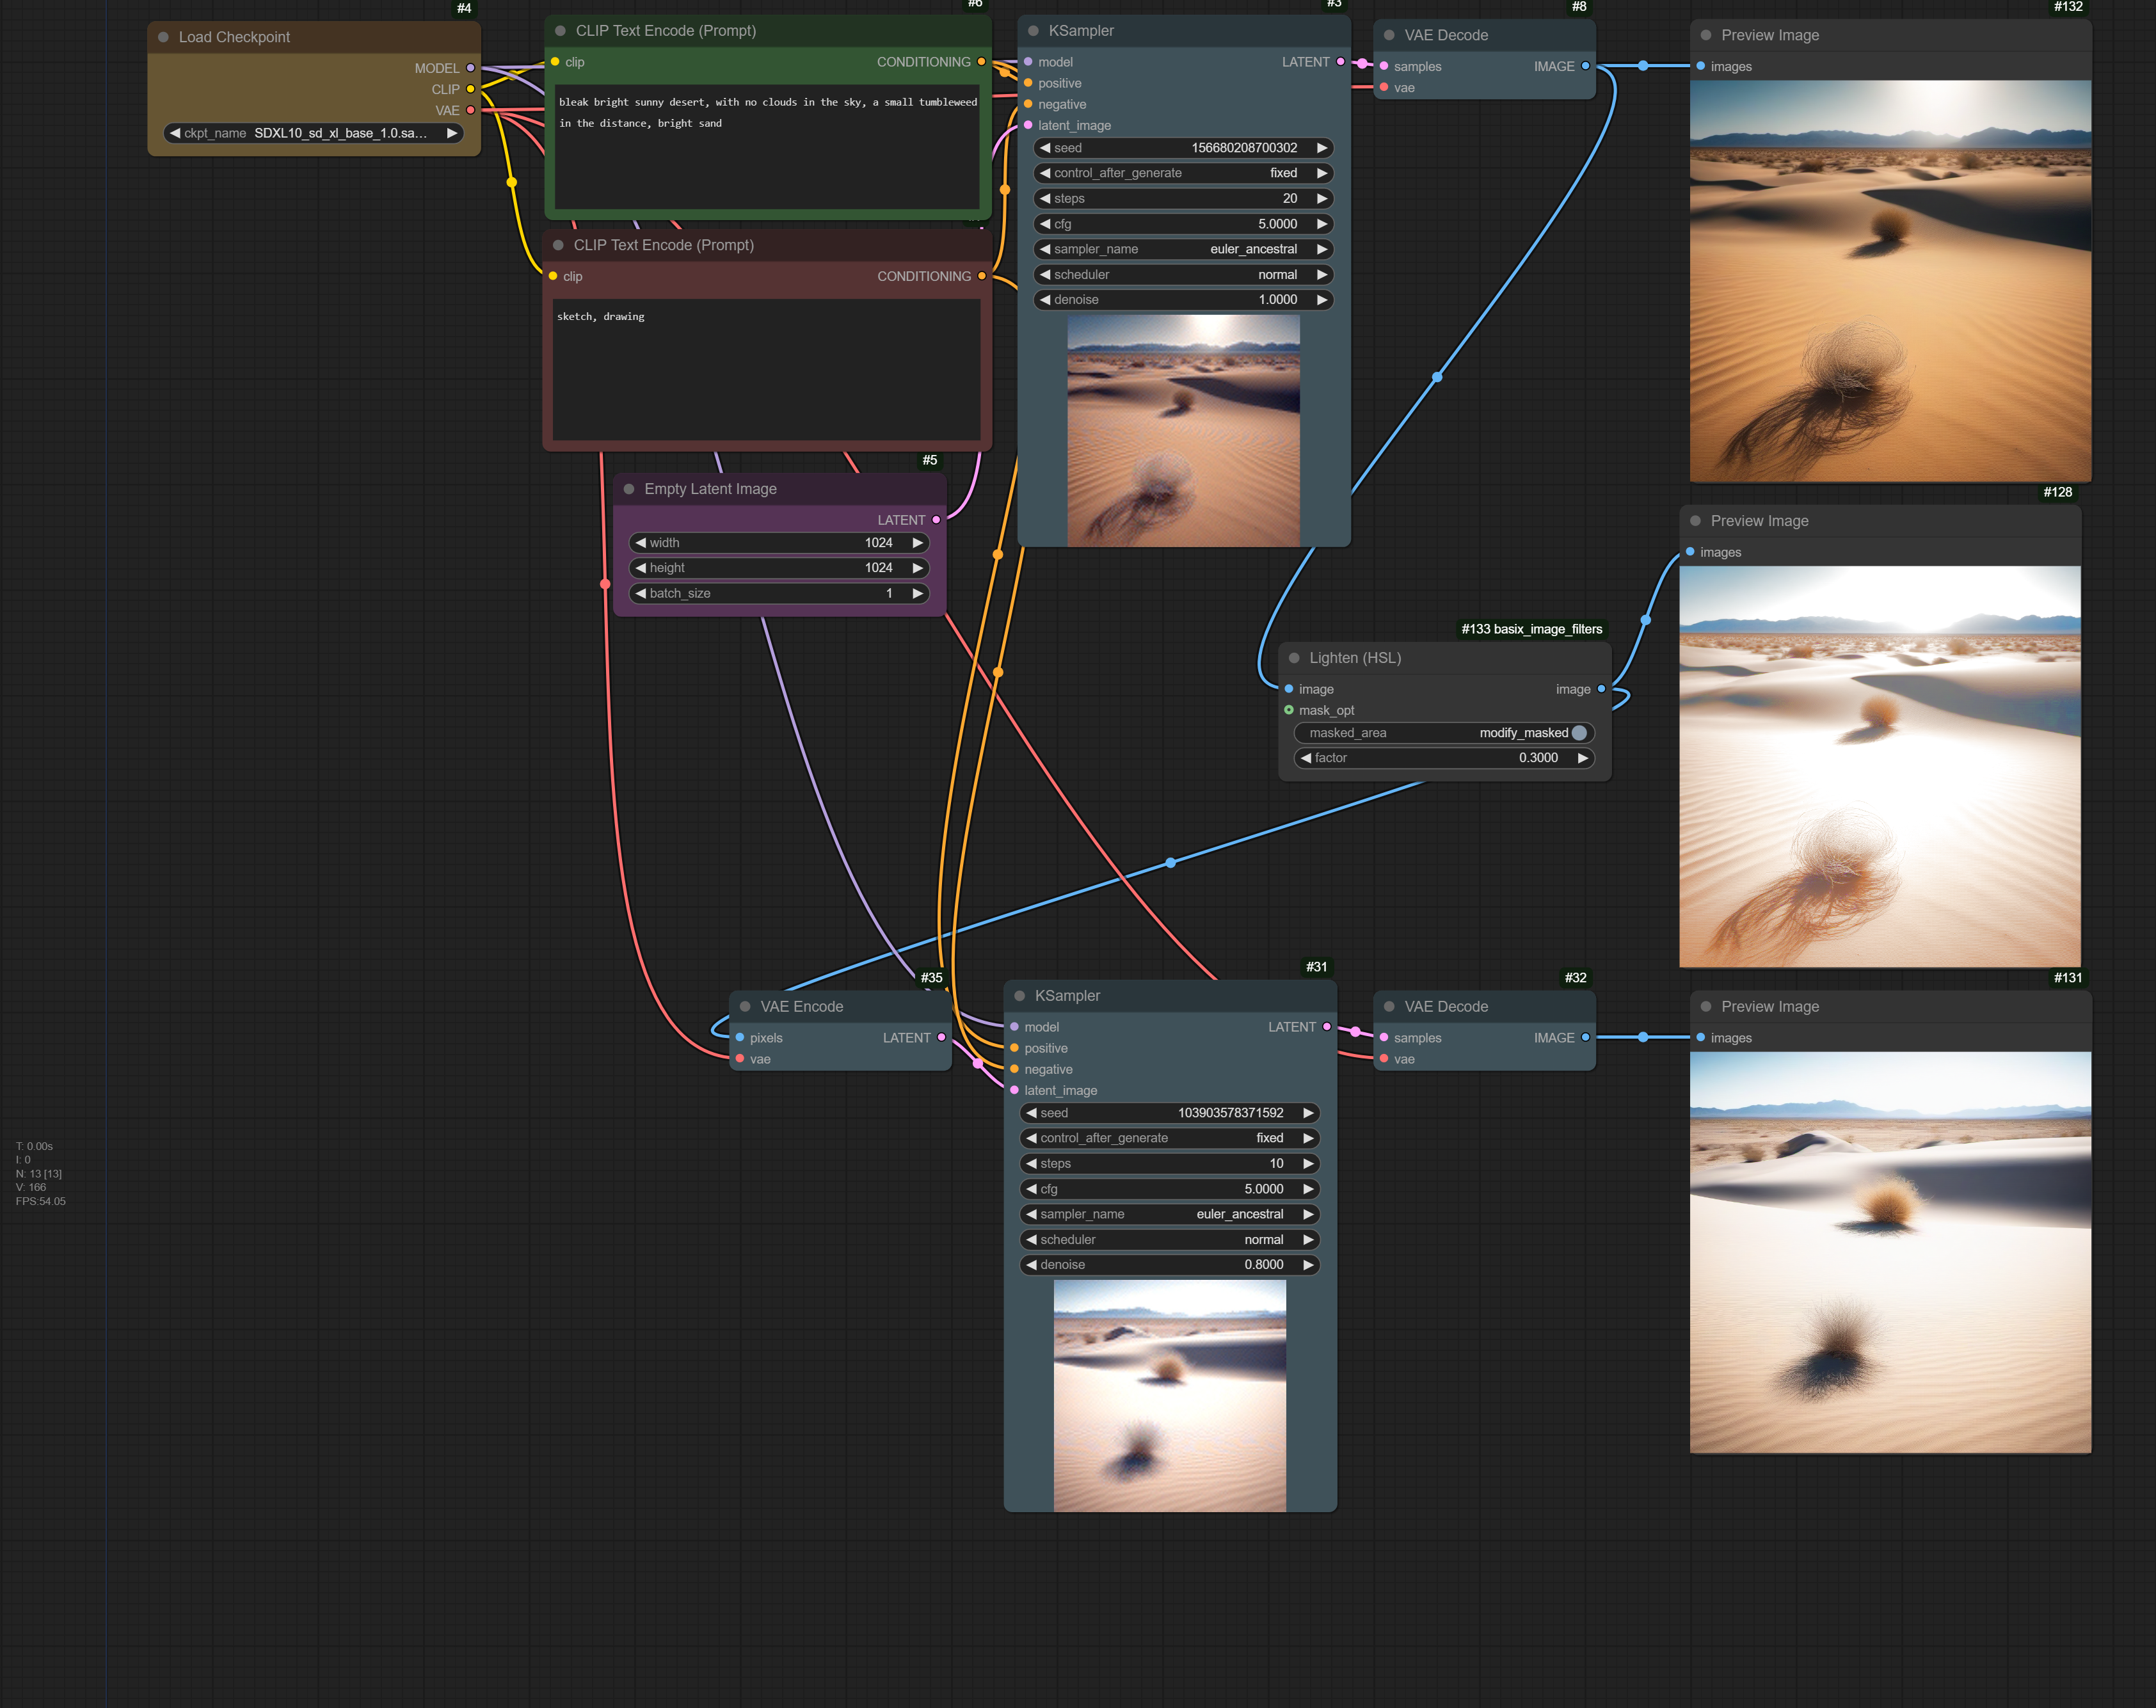Select next checkpoint with ckpt_name right arrow
Viewport: 2156px width, 1708px height.
[452, 133]
